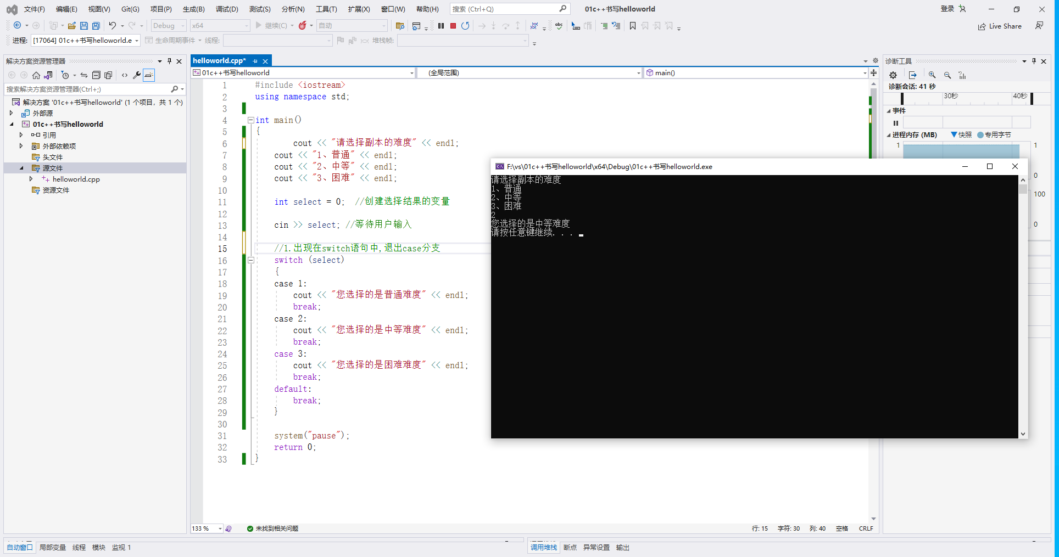Toggle pin on helloworld.cpp tab

[x=255, y=61]
